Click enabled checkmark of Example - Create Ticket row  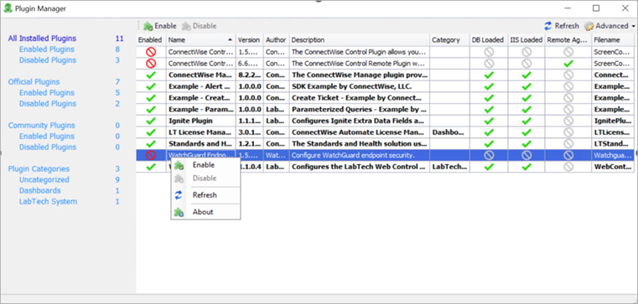click(x=151, y=98)
